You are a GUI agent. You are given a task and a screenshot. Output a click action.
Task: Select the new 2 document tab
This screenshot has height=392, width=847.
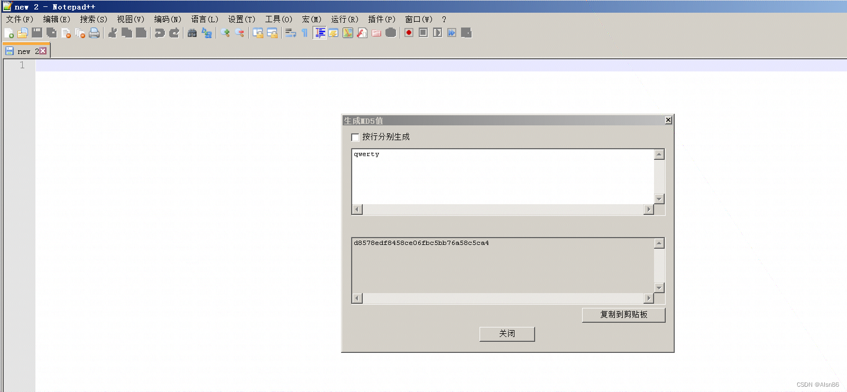click(25, 51)
